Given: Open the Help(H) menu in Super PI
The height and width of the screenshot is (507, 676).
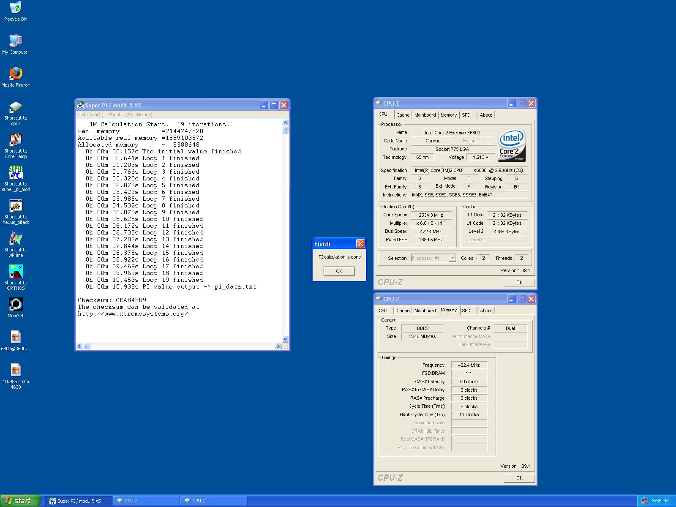Looking at the screenshot, I should coord(144,114).
